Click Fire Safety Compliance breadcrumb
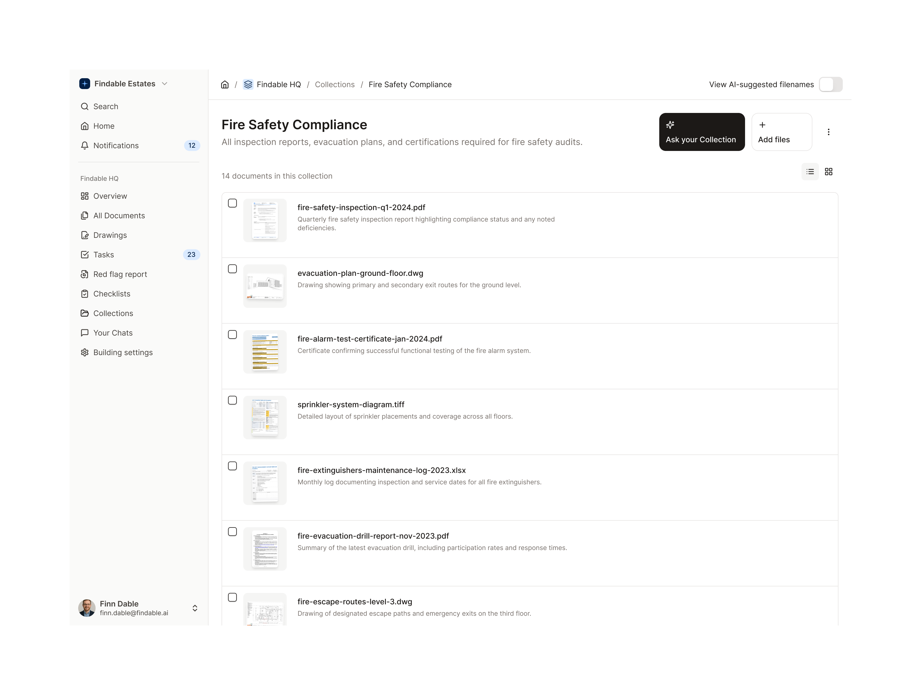921x695 pixels. tap(410, 84)
